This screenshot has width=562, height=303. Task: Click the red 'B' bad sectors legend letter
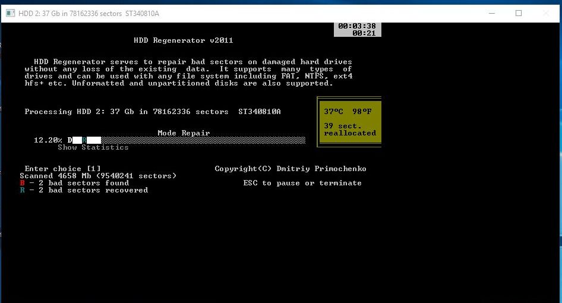[22, 183]
